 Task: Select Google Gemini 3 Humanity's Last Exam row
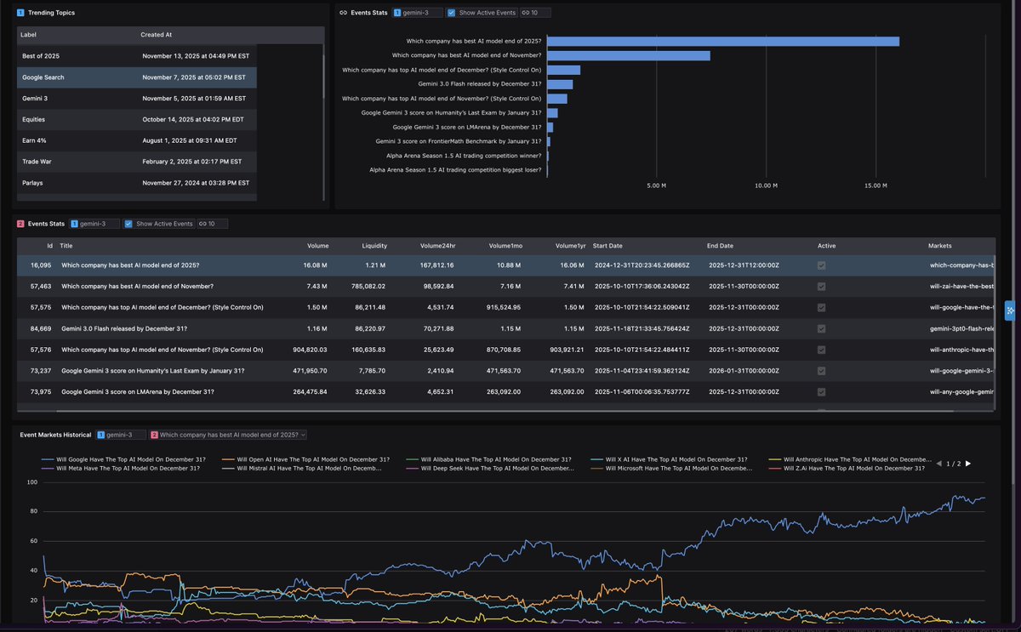pyautogui.click(x=506, y=371)
